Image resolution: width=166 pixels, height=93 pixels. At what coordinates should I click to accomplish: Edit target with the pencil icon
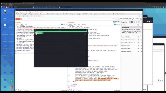pyautogui.click(x=133, y=19)
